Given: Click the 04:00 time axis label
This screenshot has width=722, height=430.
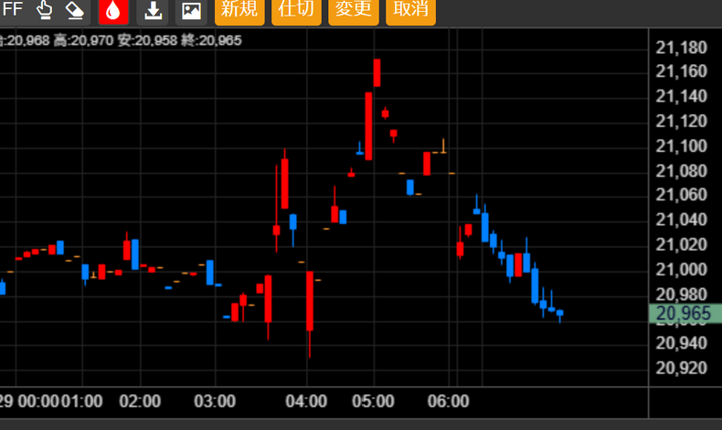Looking at the screenshot, I should coord(306,401).
